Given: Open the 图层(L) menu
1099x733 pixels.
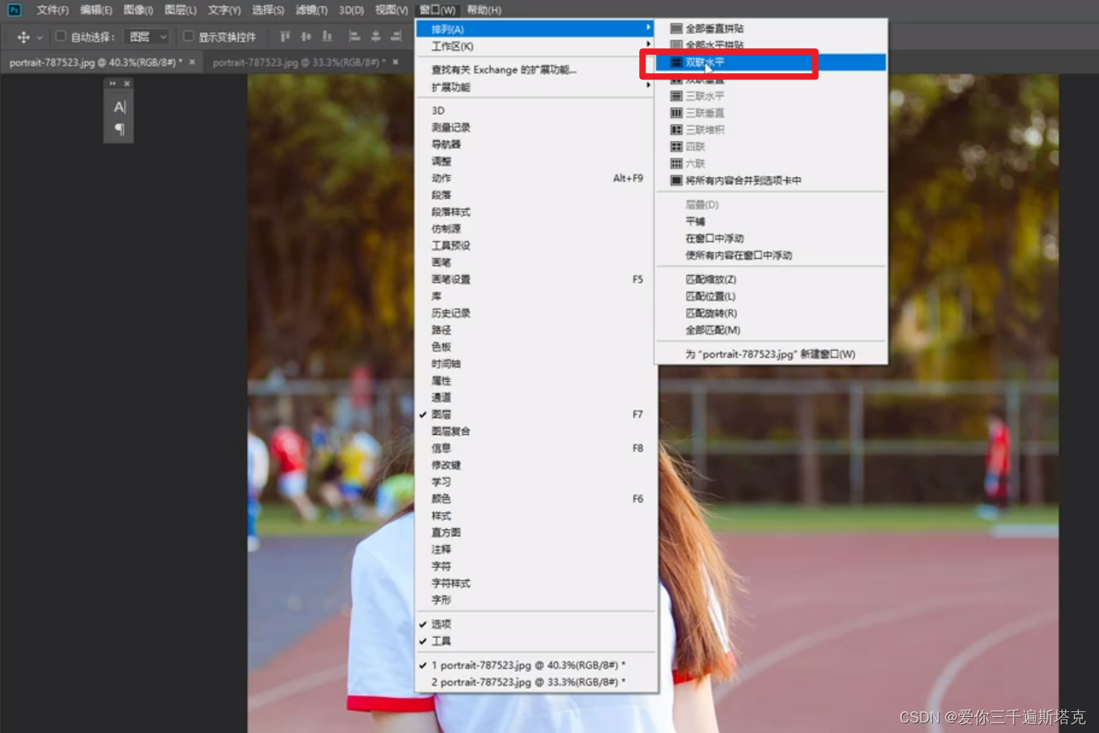Looking at the screenshot, I should pyautogui.click(x=180, y=10).
